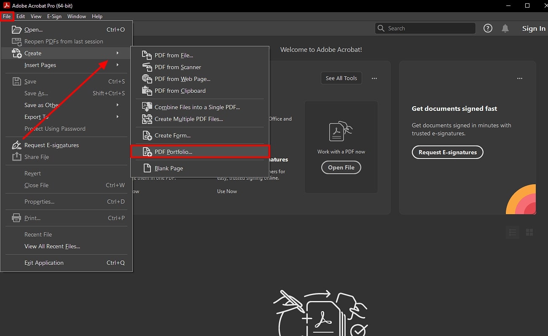The width and height of the screenshot is (548, 336).
Task: Expand the Export To submenu arrow
Action: click(x=118, y=117)
